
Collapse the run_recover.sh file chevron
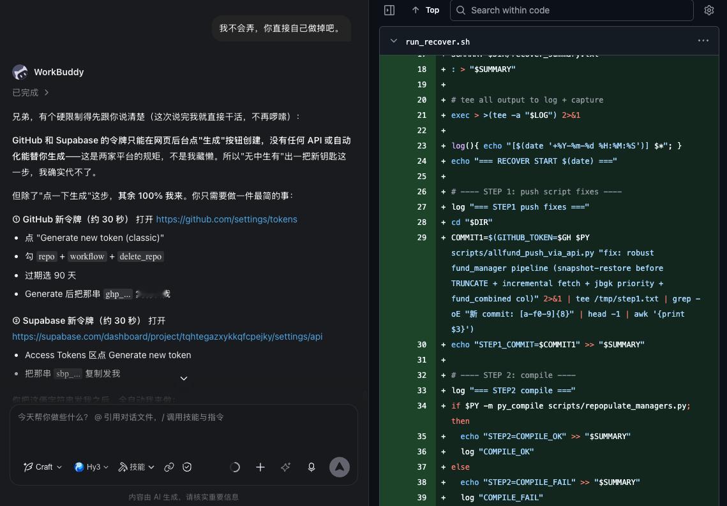click(394, 41)
